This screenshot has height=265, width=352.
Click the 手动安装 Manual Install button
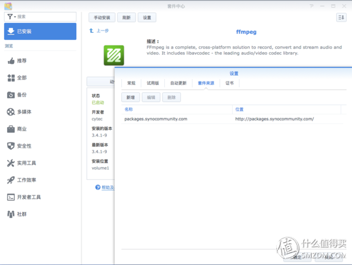coord(102,18)
